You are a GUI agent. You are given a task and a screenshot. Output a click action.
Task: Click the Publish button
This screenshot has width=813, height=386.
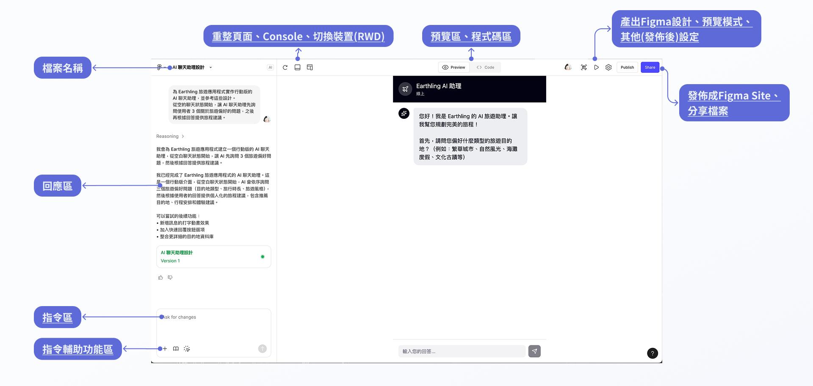click(x=627, y=68)
